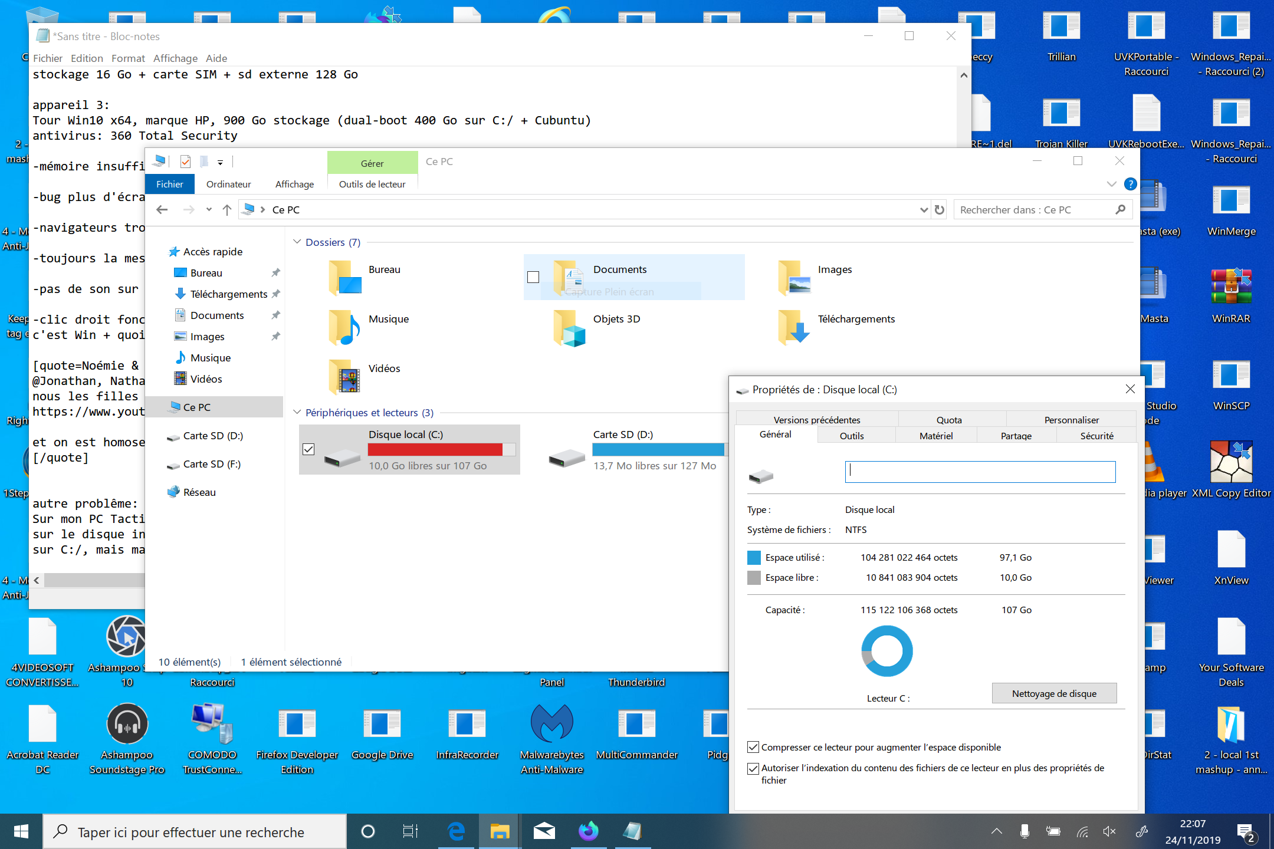The image size is (1274, 849).
Task: Toggle Disque local (C:) selection checkbox
Action: point(308,449)
